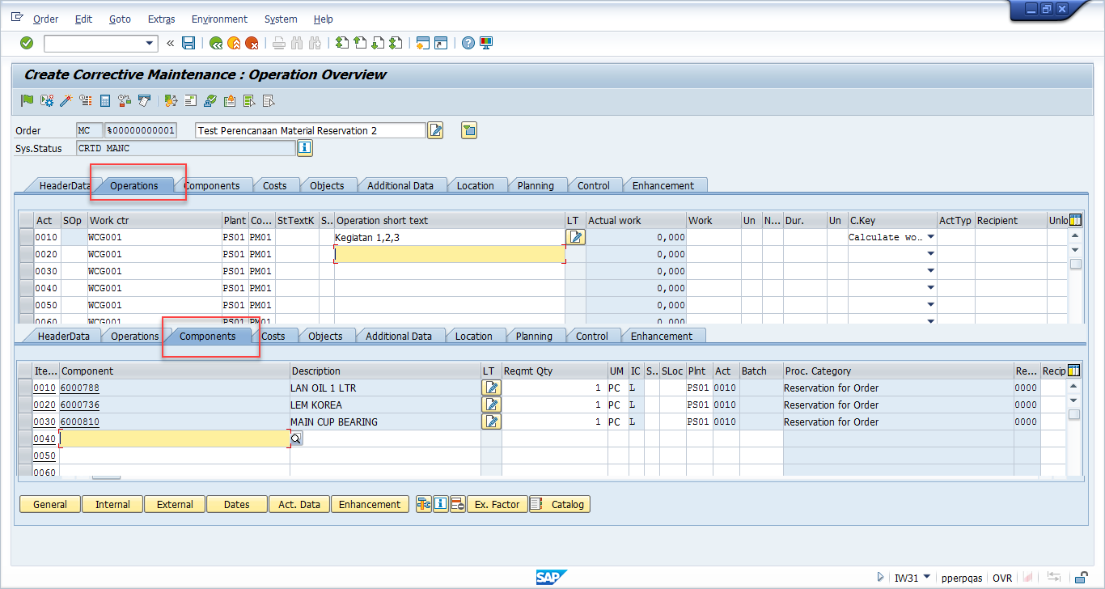Exit using the yellow arrow icon

(x=233, y=43)
